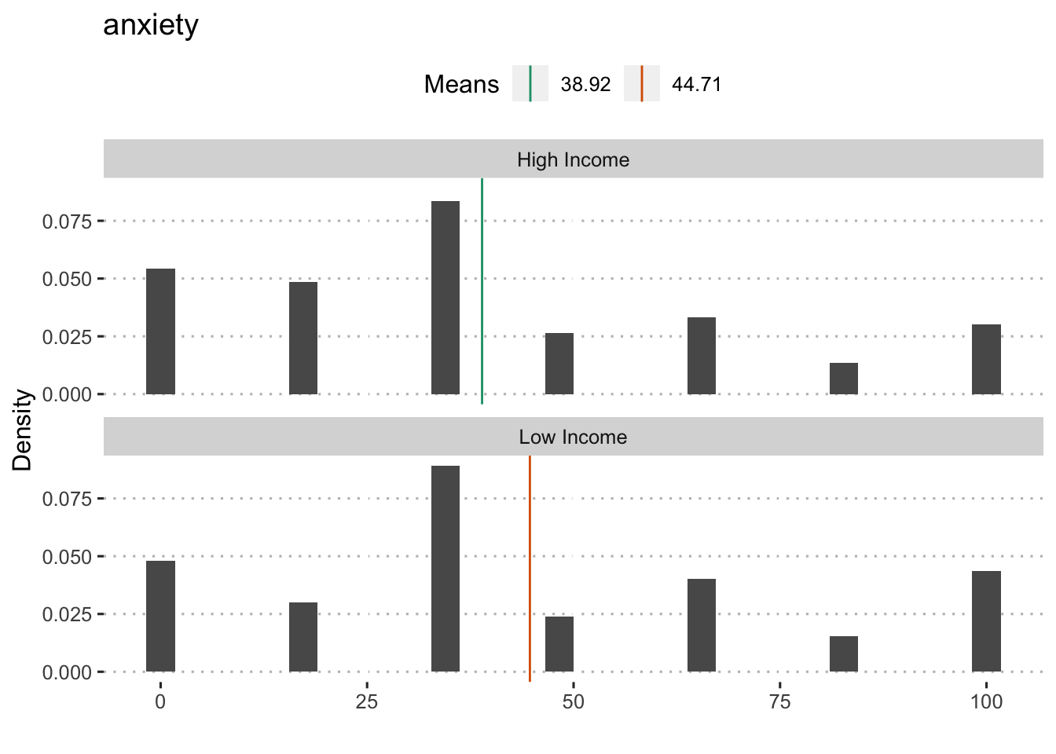Click the High Income bar at value 100
This screenshot has height=754, width=1056.
(x=986, y=359)
